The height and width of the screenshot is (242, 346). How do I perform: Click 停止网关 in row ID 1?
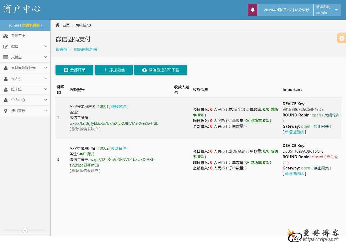point(321,126)
